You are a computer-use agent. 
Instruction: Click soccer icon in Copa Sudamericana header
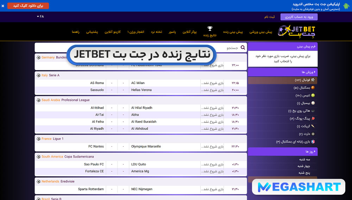pos(39,157)
